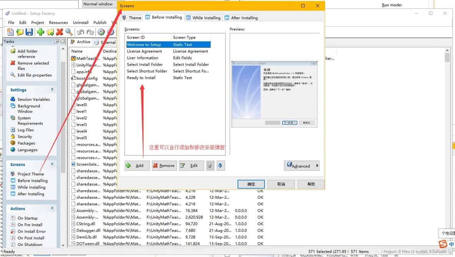Viewport: 455px width, 257px height.
Task: Open Background Window settings
Action: 28,109
